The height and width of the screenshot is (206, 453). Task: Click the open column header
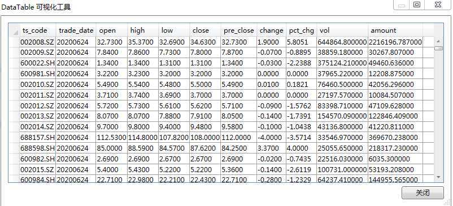tap(111, 30)
